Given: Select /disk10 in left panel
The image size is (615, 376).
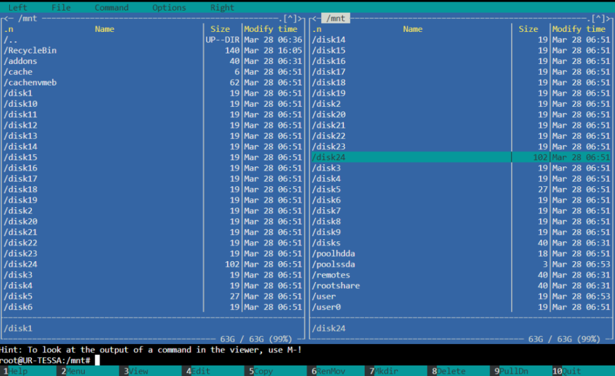Looking at the screenshot, I should point(153,104).
